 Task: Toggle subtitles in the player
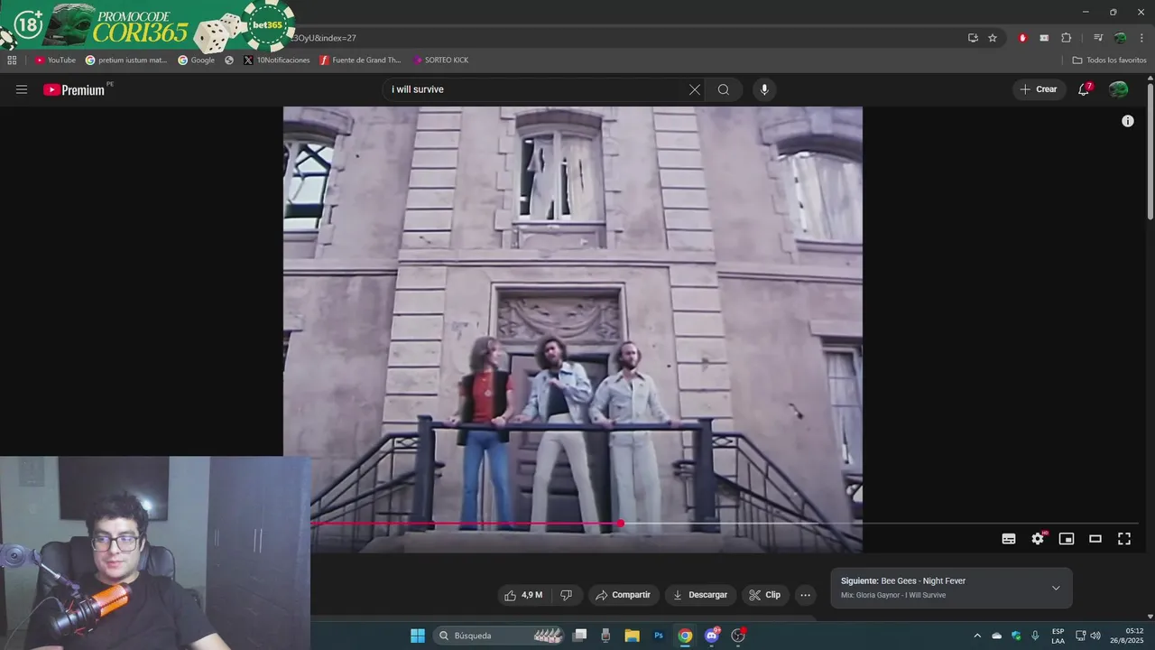pyautogui.click(x=1009, y=539)
